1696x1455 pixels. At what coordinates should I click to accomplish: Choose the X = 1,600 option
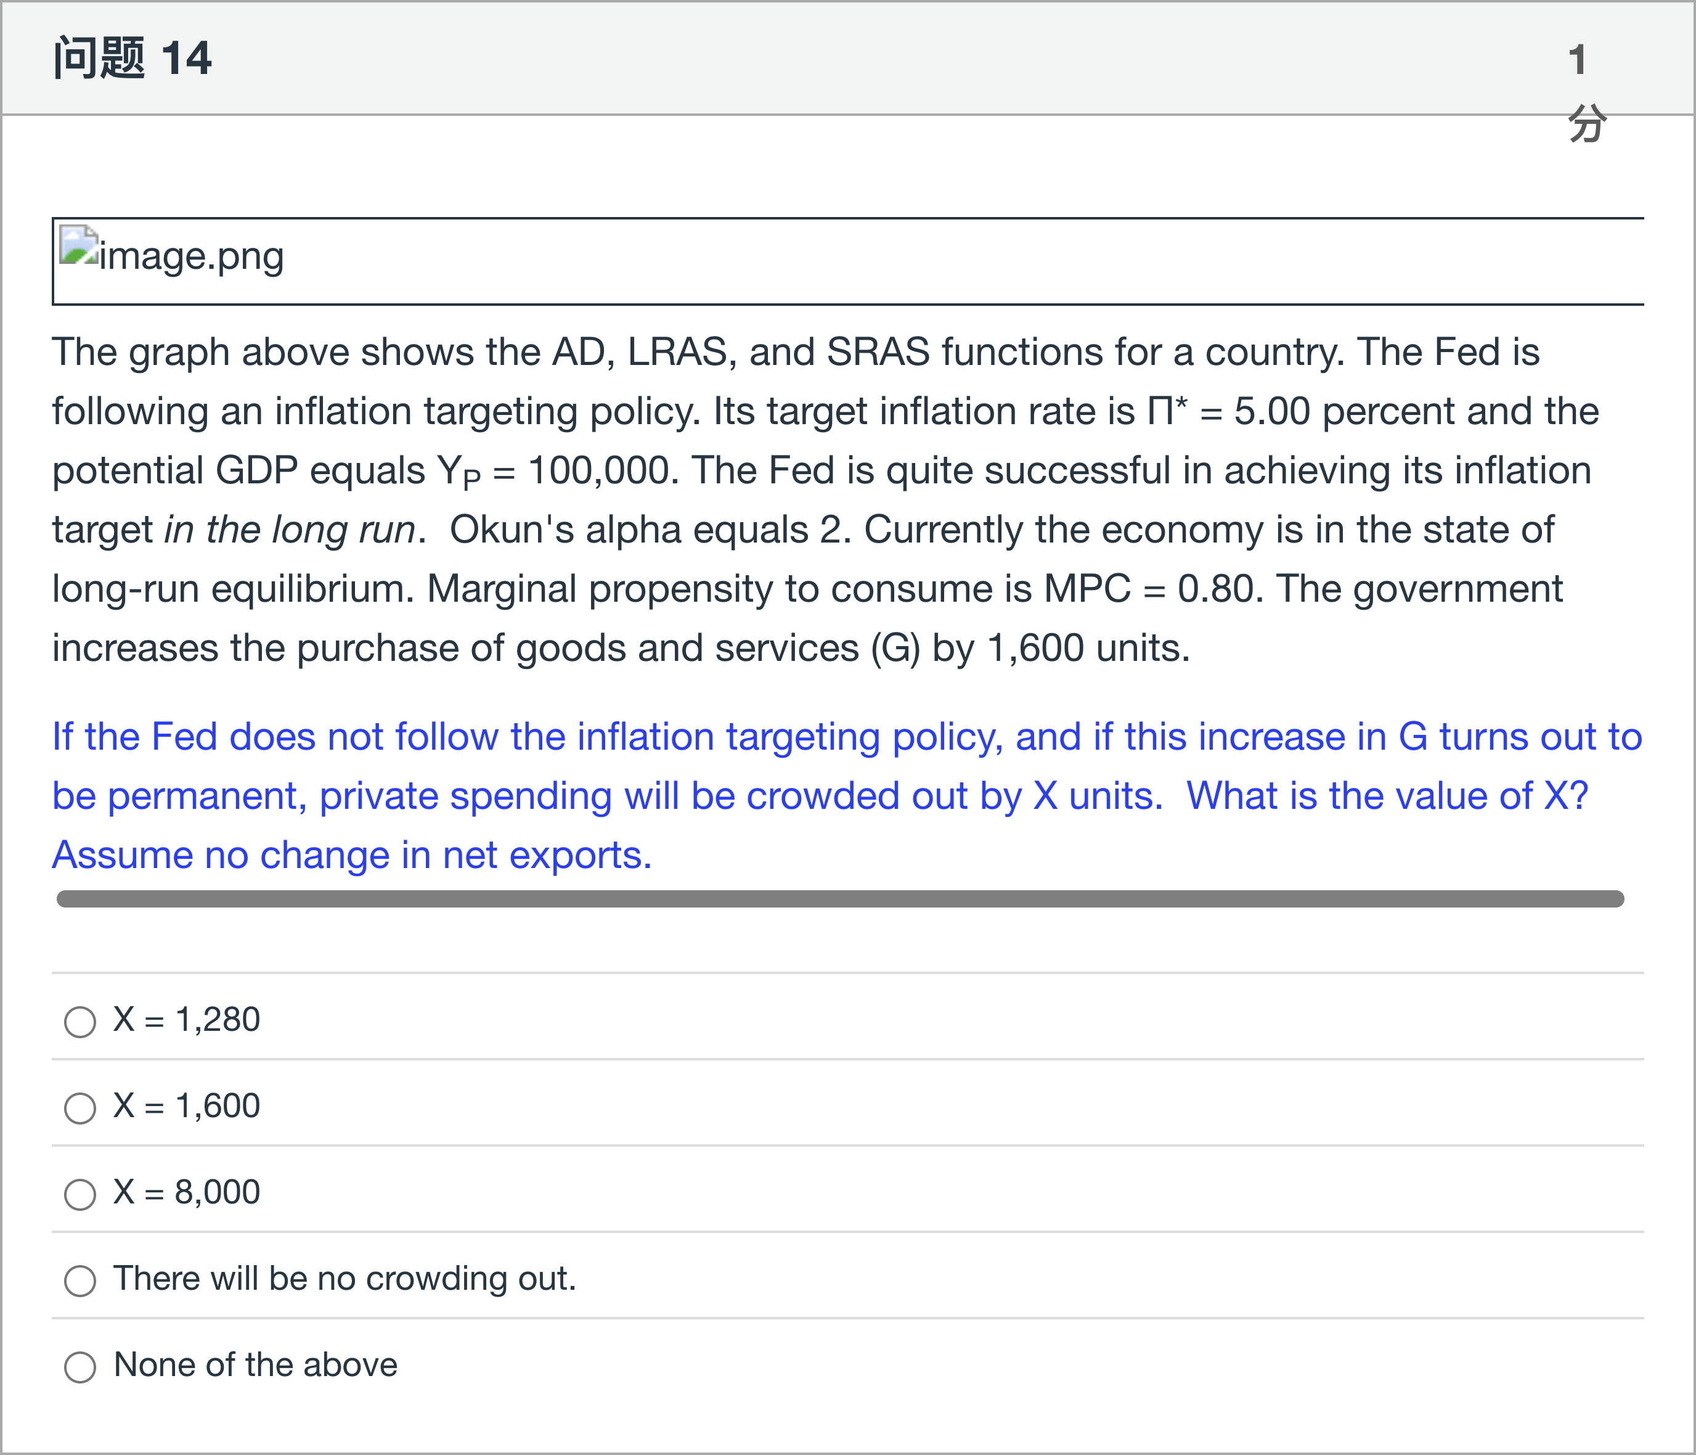pos(79,1108)
